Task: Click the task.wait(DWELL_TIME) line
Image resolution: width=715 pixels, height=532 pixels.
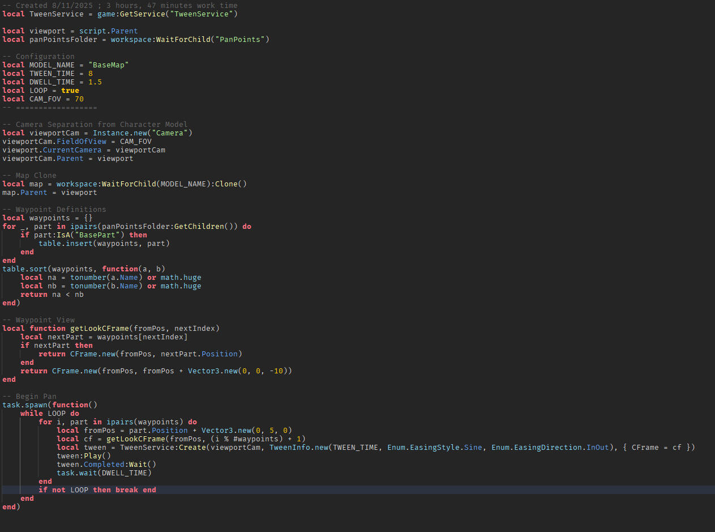Action: click(104, 473)
